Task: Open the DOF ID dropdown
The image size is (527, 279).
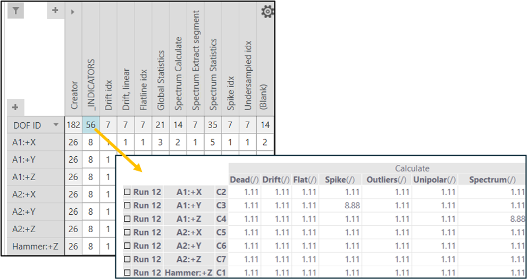Action: pos(56,125)
